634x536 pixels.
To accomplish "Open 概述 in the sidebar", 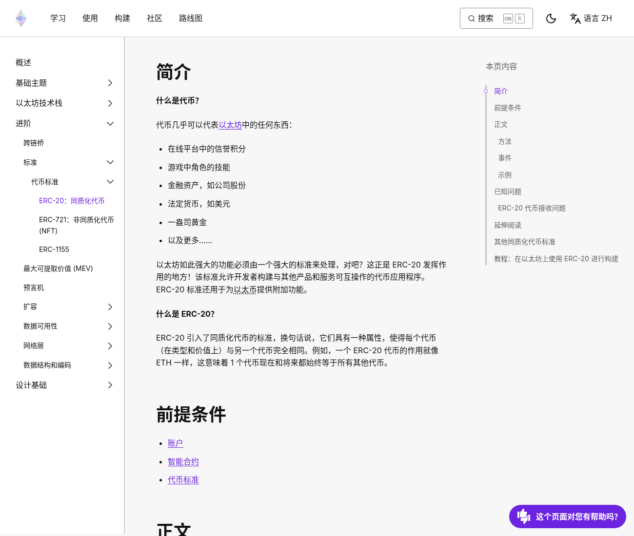I will coord(23,63).
